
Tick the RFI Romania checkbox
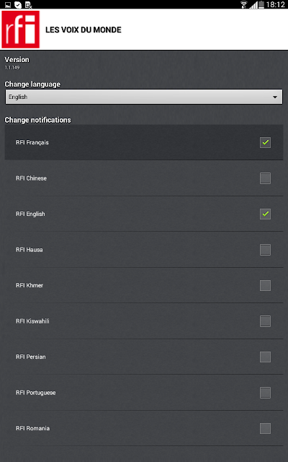pyautogui.click(x=265, y=428)
